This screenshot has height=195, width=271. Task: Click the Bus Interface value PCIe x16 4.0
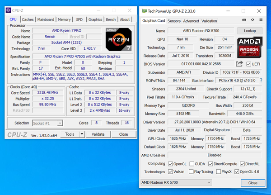pos(237,81)
